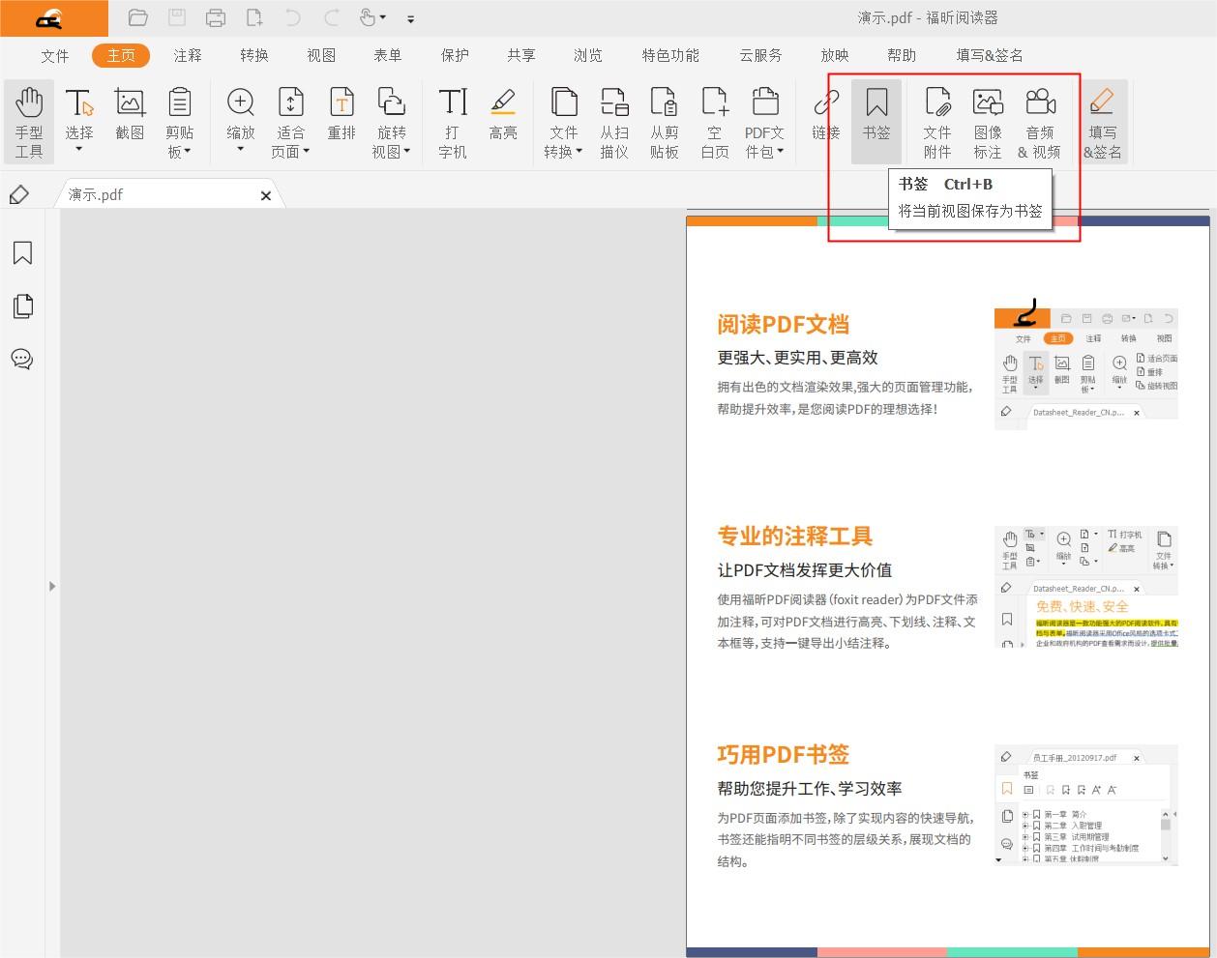
Task: Show the page thumbnails panel
Action: [x=21, y=305]
